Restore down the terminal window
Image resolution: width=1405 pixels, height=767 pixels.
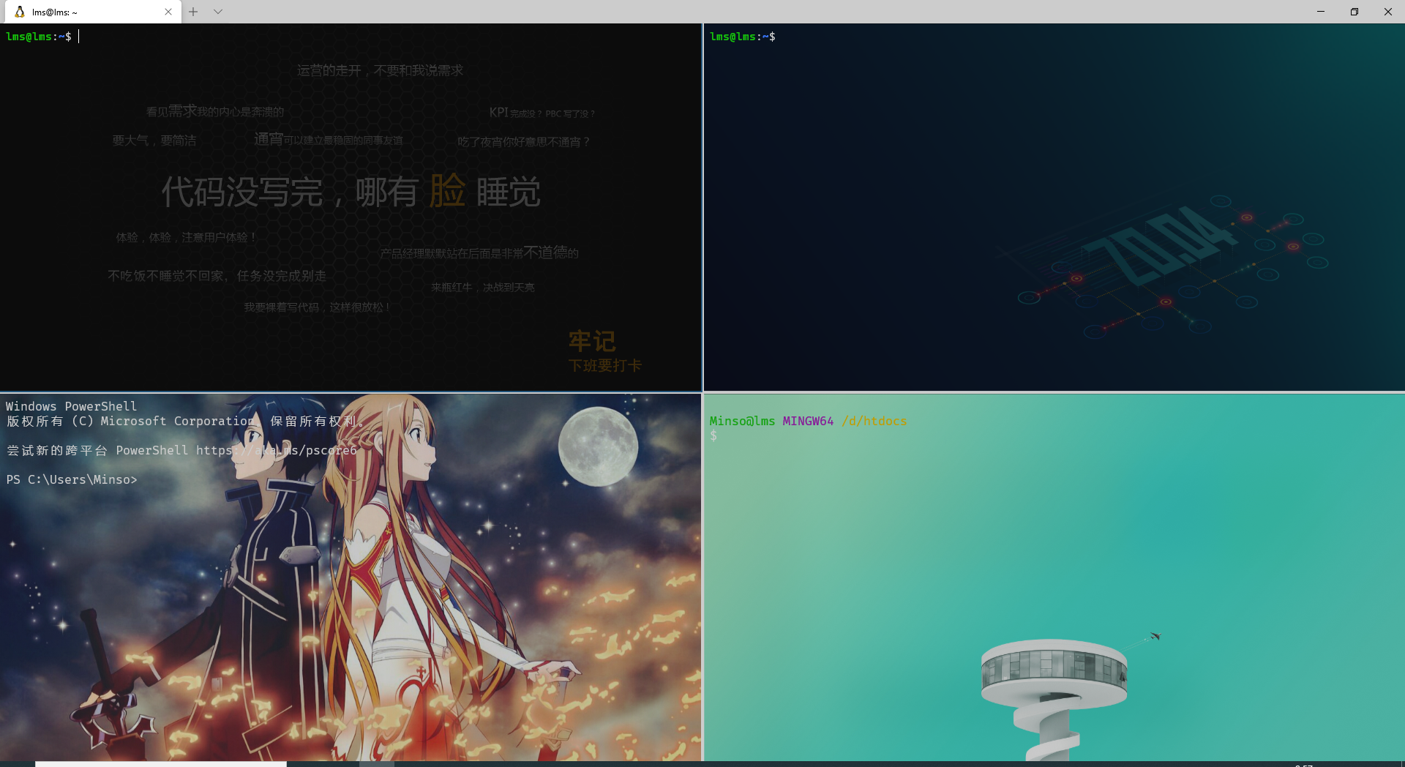click(1355, 12)
